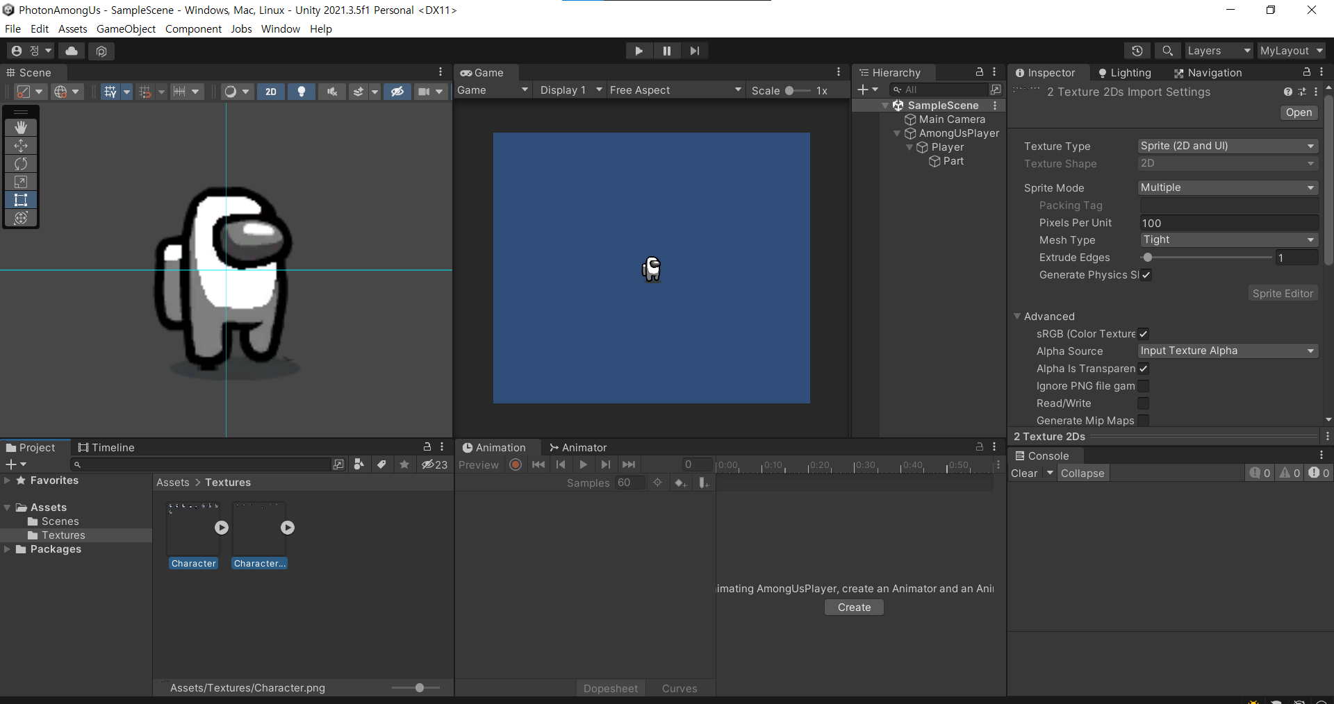The image size is (1334, 704).
Task: Open Alpha Source dropdown
Action: click(1228, 351)
